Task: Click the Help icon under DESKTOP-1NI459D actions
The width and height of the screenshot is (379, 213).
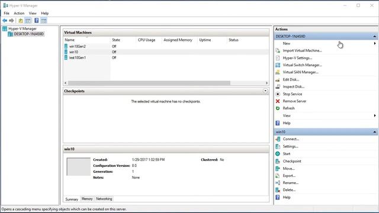Action: point(278,123)
